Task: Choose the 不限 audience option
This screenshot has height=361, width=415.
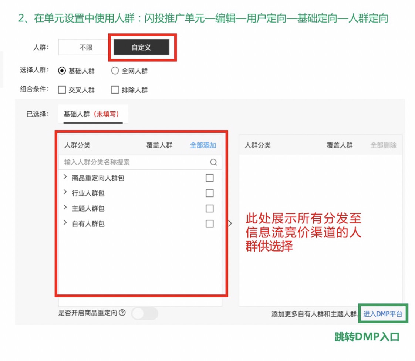Action: click(x=86, y=47)
